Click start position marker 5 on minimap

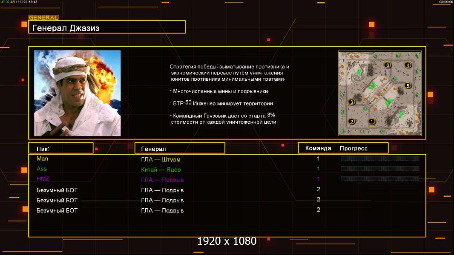[408, 86]
